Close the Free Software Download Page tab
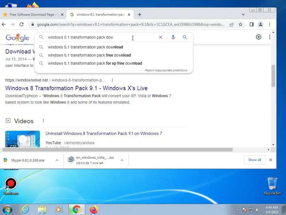The width and height of the screenshot is (286, 215). (x=62, y=15)
